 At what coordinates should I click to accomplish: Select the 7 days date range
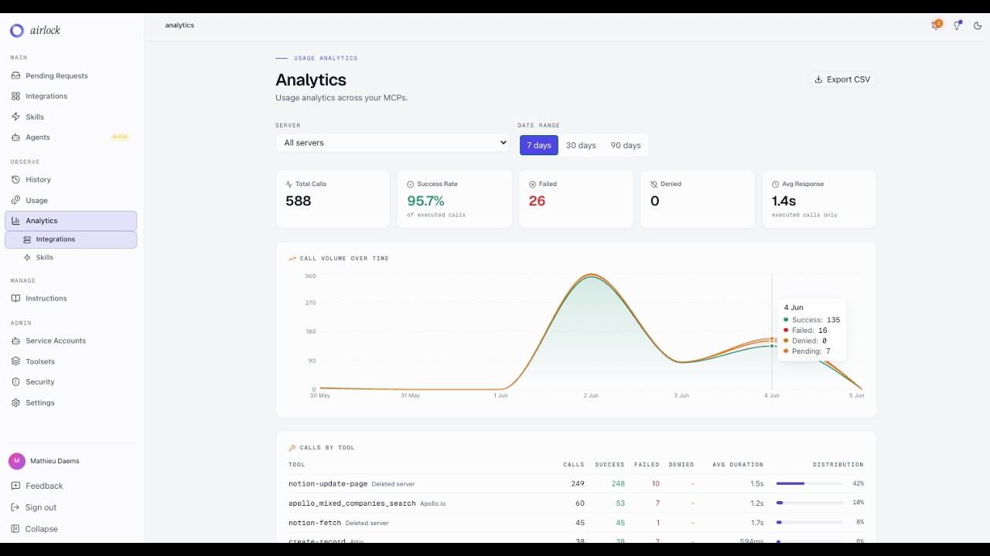pyautogui.click(x=539, y=145)
